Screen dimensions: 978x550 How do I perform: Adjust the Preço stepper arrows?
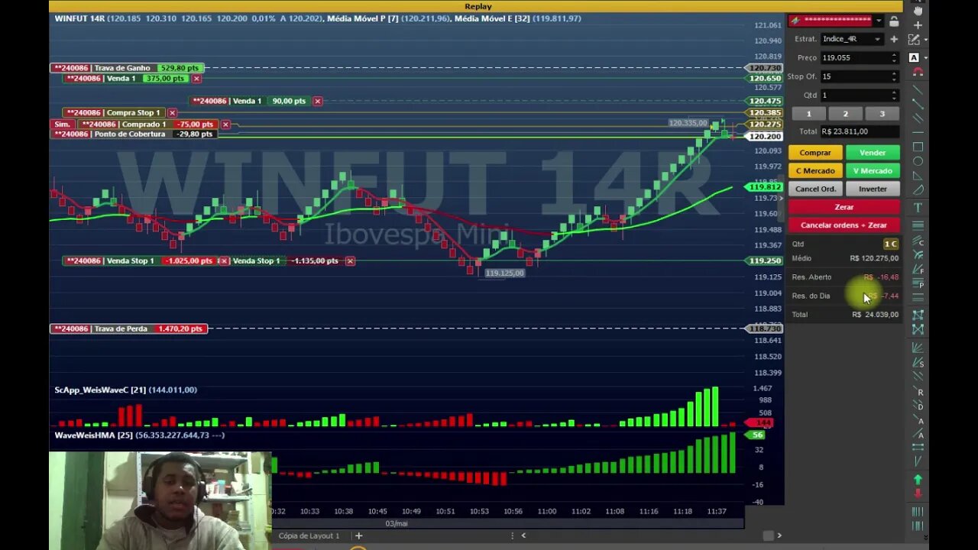pyautogui.click(x=894, y=57)
